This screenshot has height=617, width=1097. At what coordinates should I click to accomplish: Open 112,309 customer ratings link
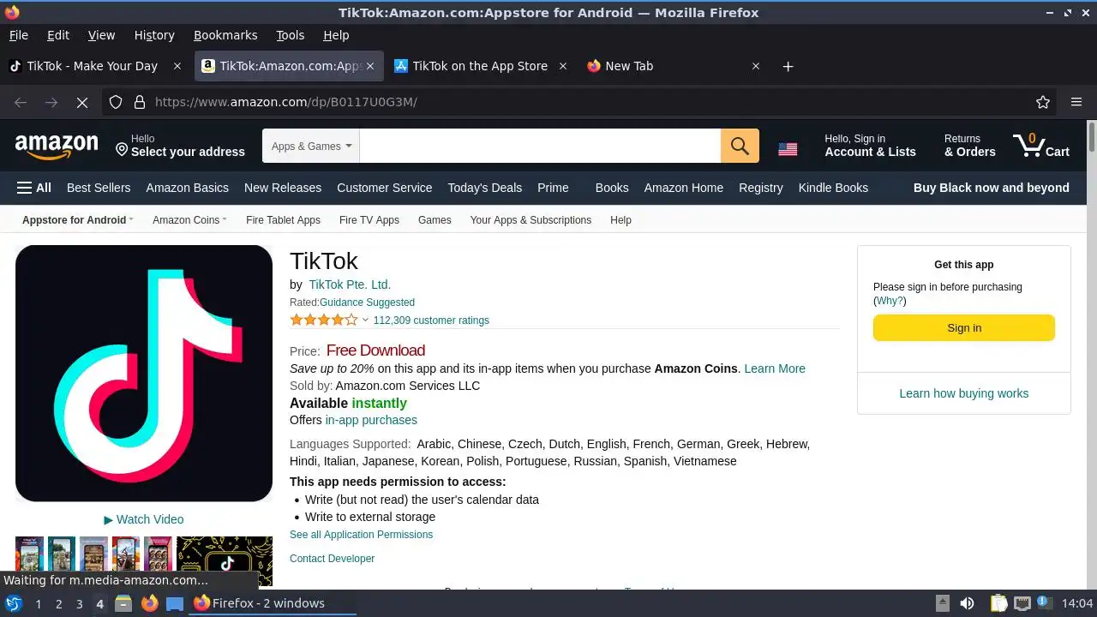tap(431, 320)
